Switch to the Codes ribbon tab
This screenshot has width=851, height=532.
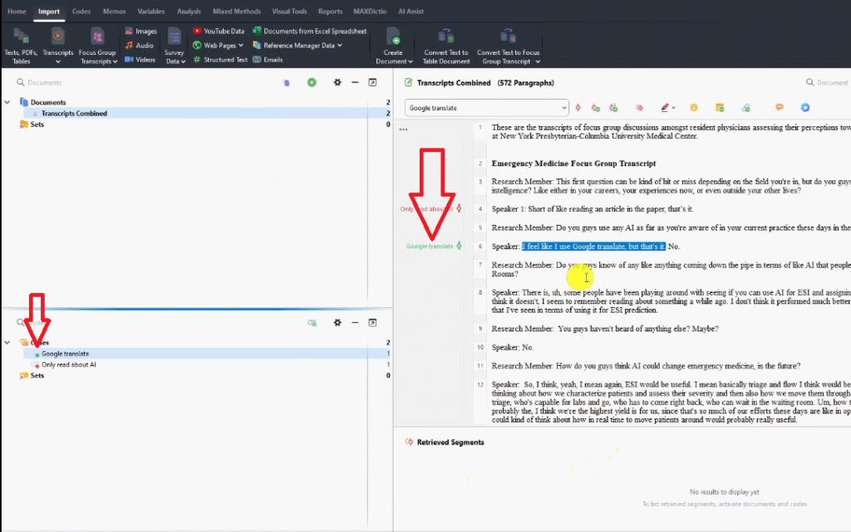81,12
